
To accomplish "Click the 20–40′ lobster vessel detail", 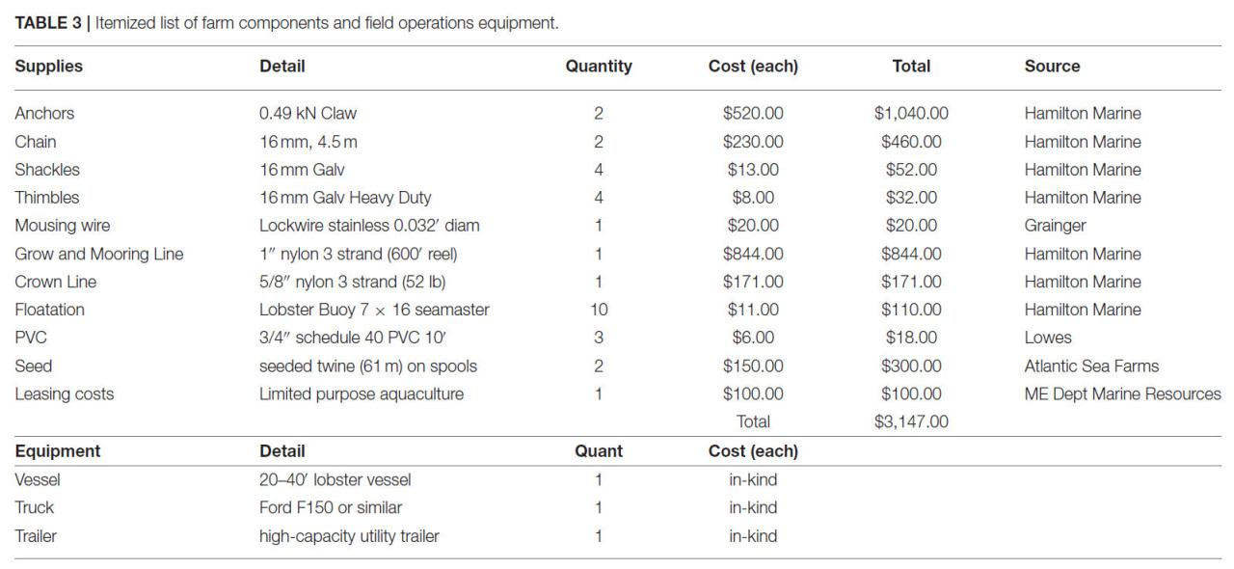I will click(x=335, y=479).
